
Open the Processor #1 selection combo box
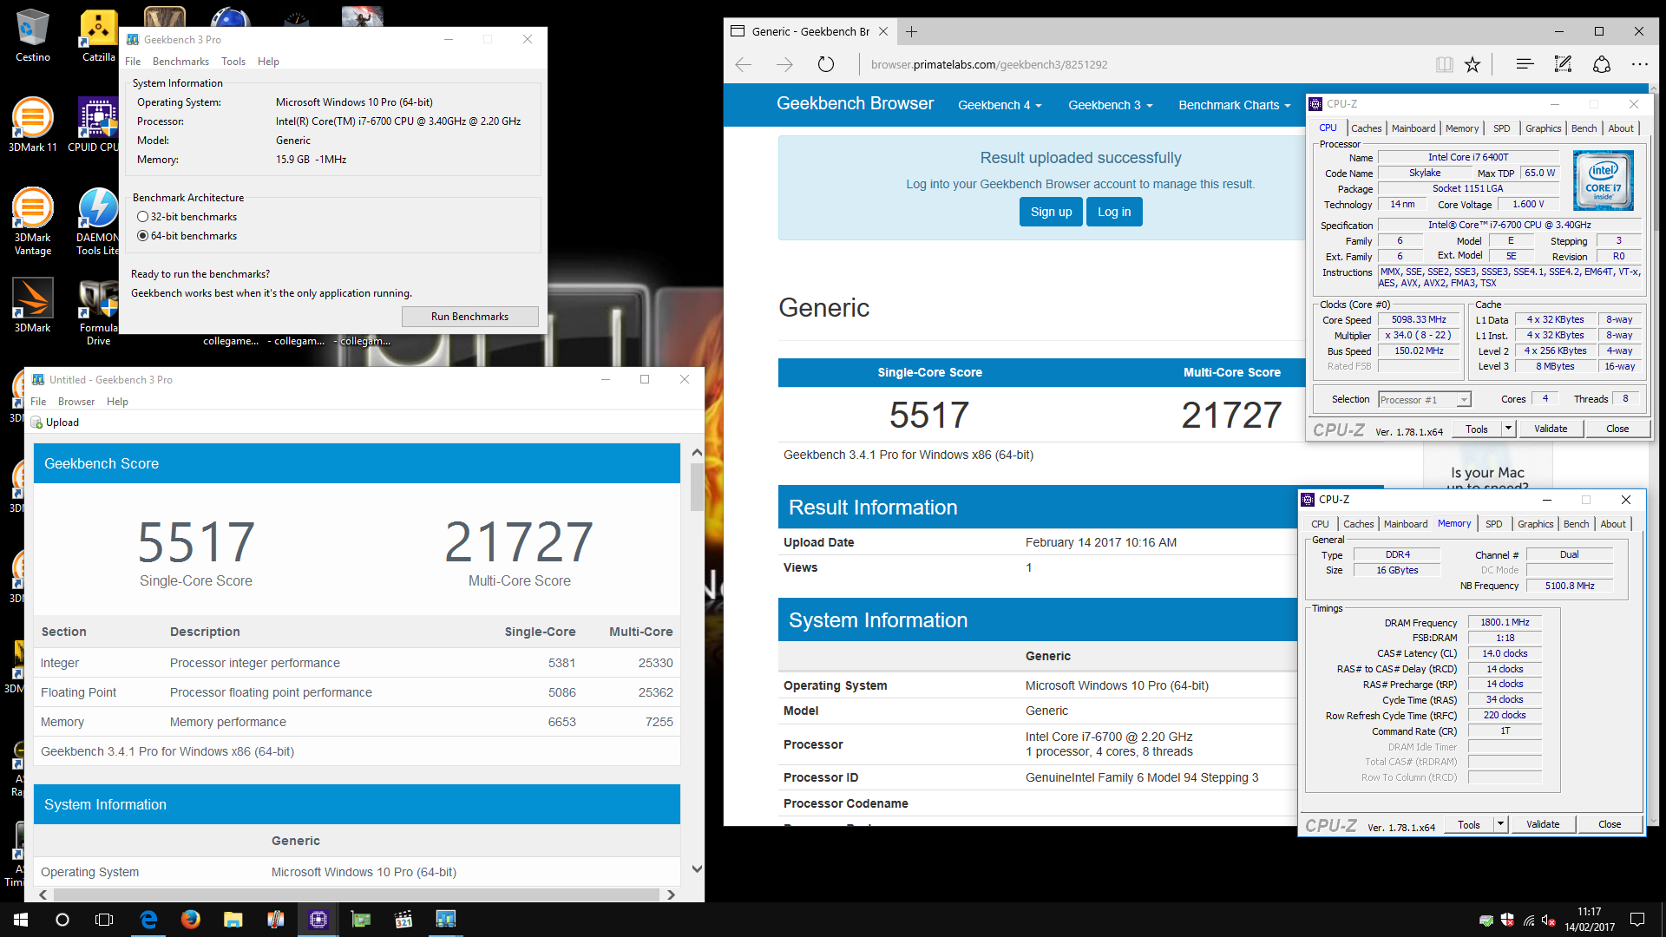point(1424,400)
